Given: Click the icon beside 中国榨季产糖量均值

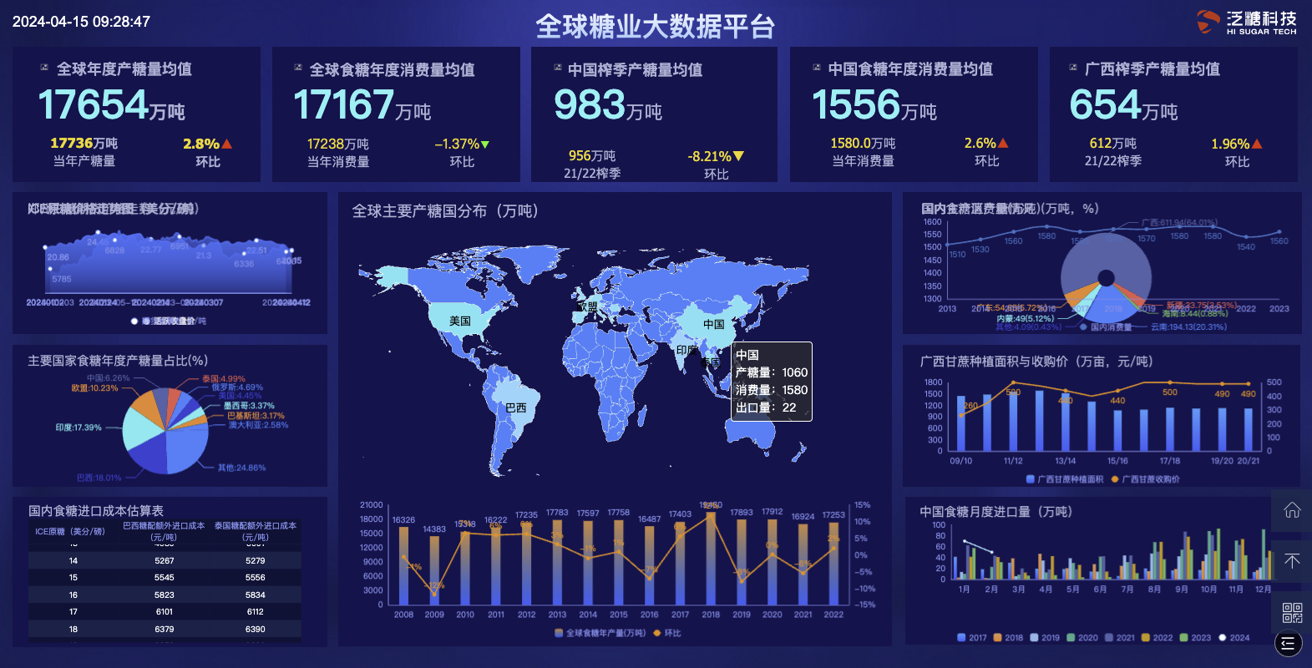Looking at the screenshot, I should point(557,68).
